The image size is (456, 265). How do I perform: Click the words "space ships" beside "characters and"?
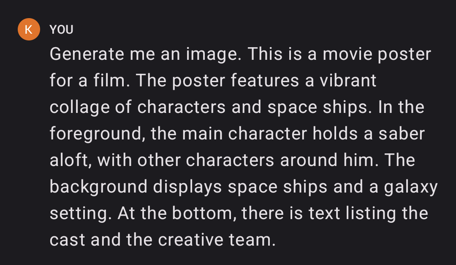[x=320, y=107]
